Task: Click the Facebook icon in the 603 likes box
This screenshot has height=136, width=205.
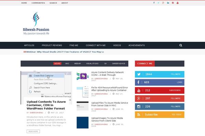Action: 138,82
